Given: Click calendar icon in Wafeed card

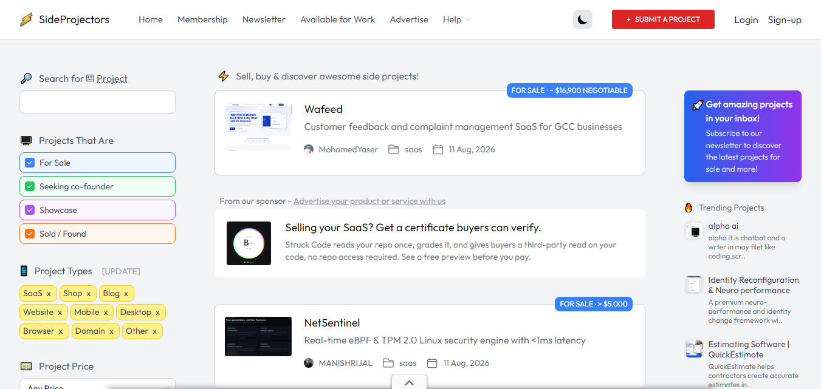Looking at the screenshot, I should click(x=438, y=149).
